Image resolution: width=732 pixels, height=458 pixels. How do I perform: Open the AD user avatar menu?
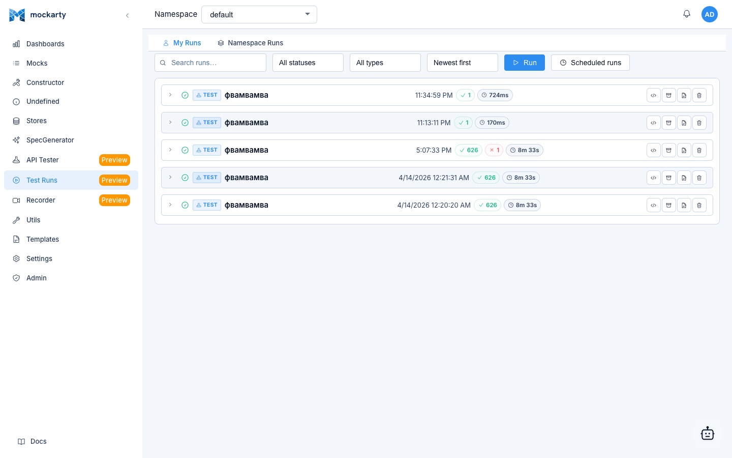click(710, 14)
